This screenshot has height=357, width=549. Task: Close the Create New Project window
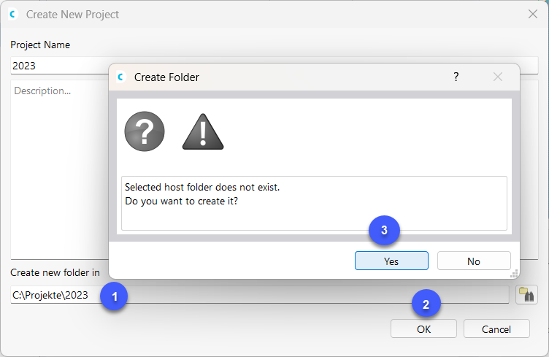533,14
